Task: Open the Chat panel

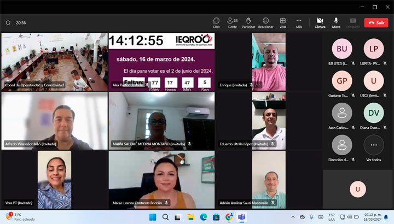Action: (x=216, y=23)
